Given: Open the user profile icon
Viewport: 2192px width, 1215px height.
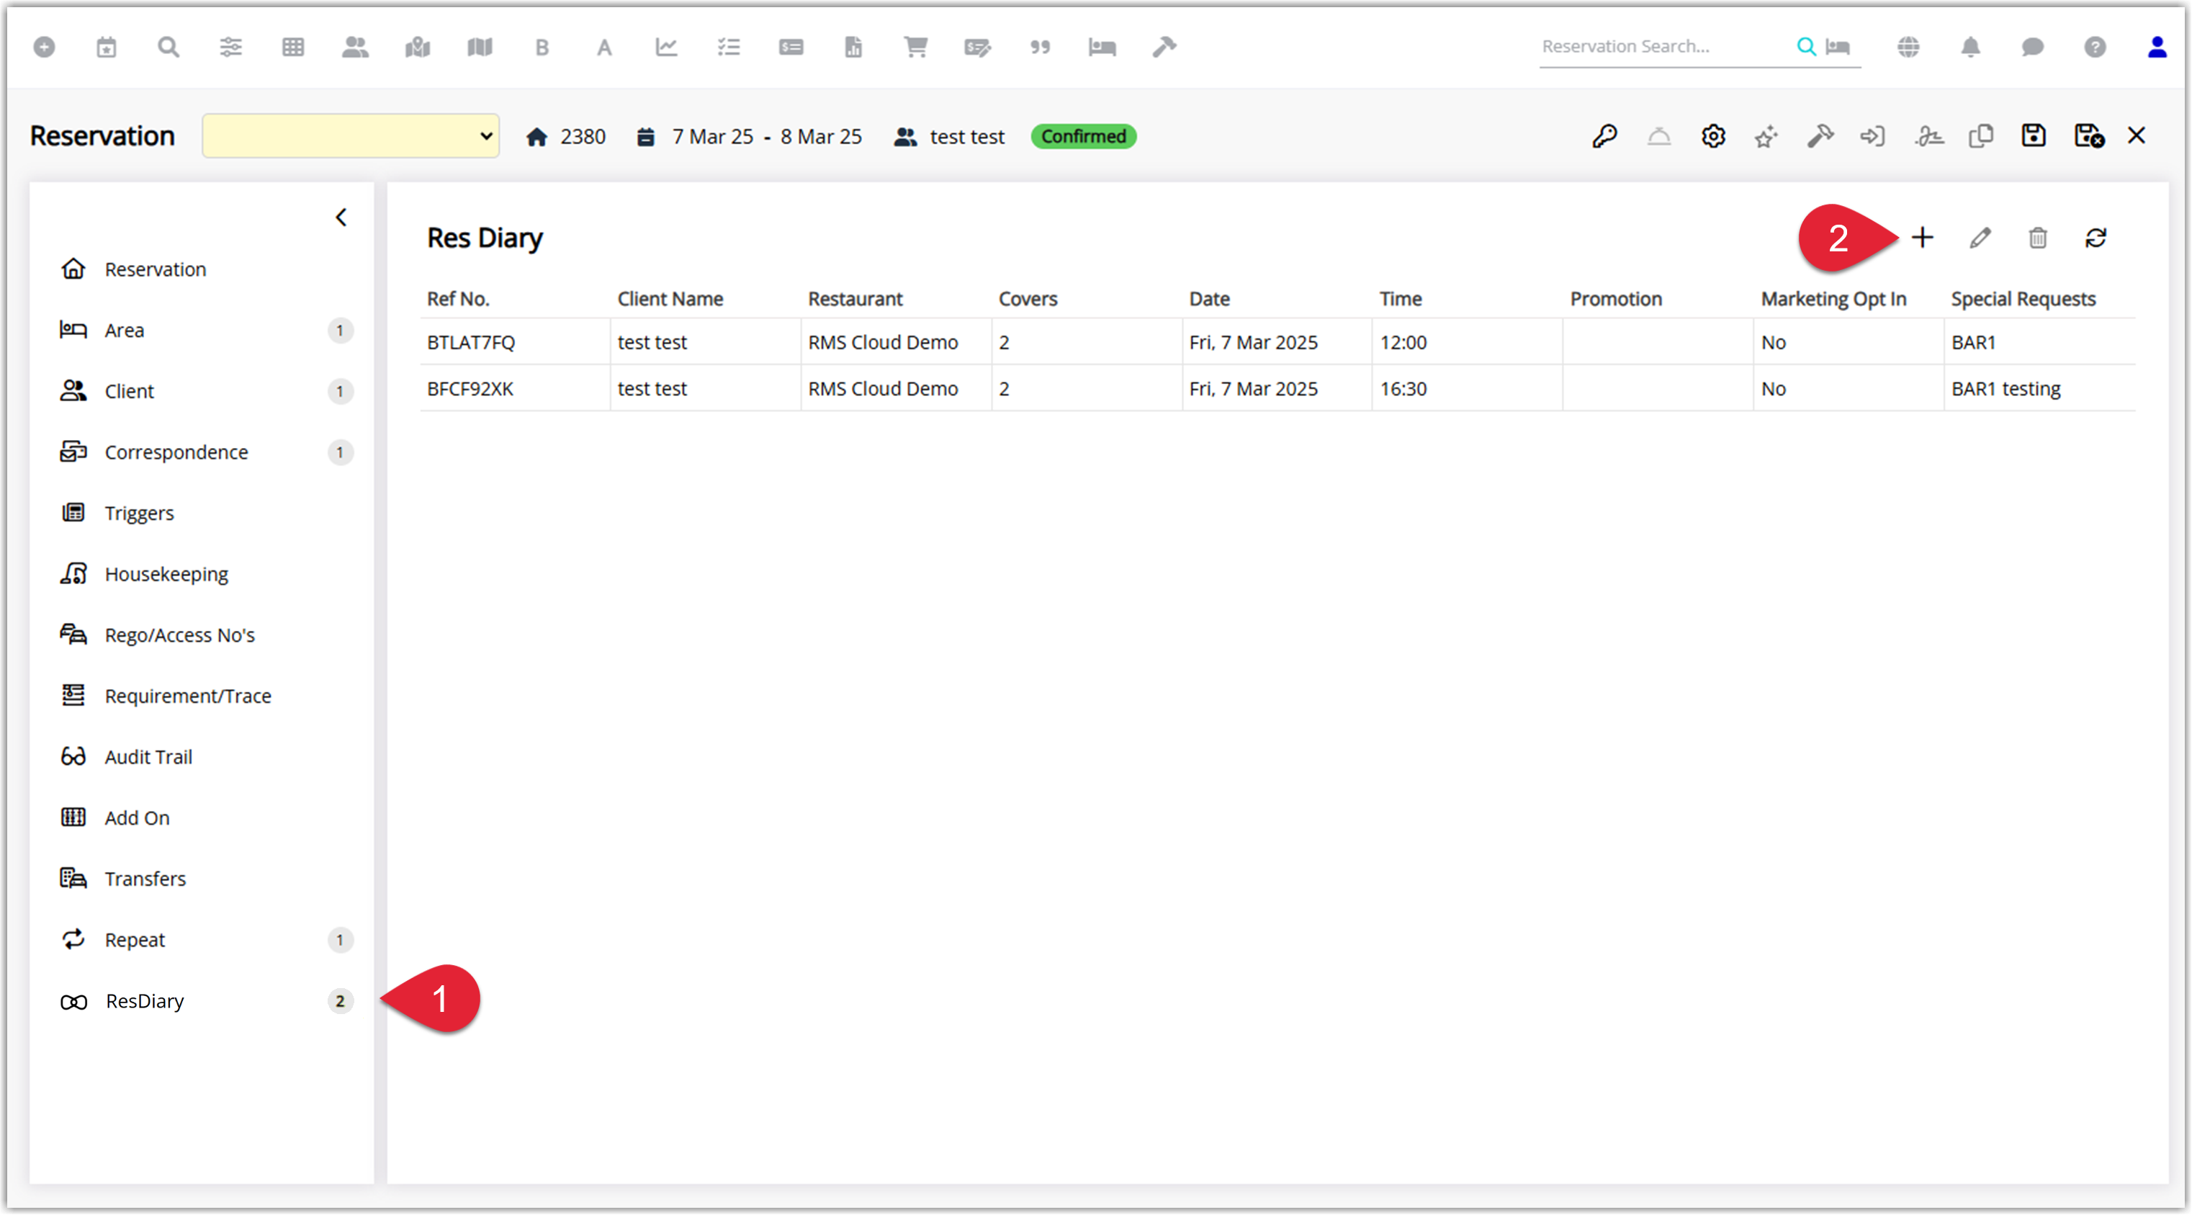Looking at the screenshot, I should pyautogui.click(x=2156, y=47).
